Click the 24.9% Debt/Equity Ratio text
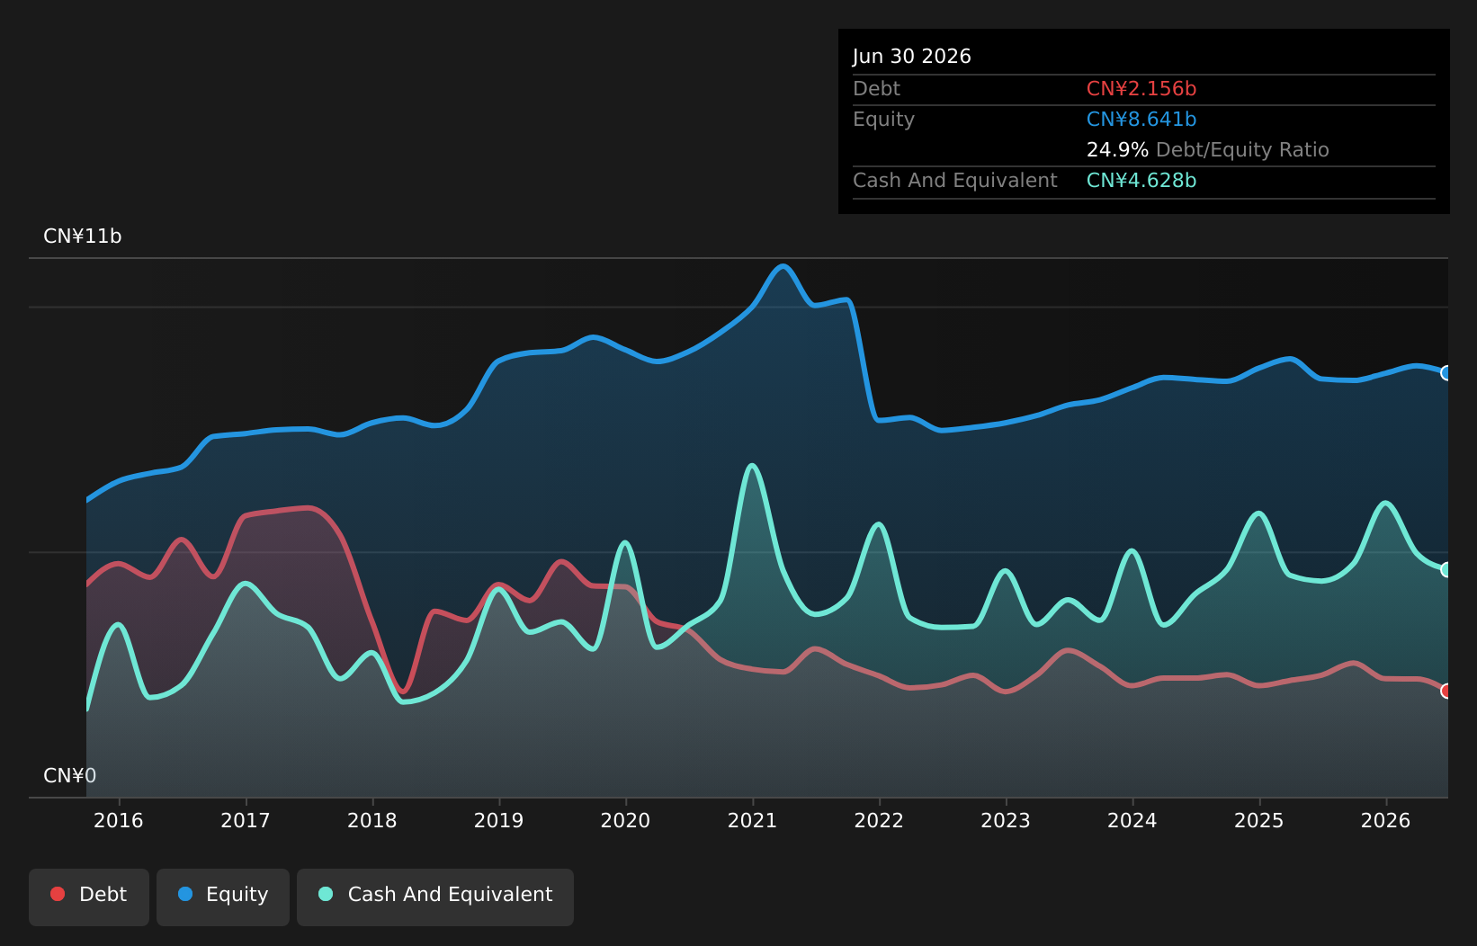1477x946 pixels. pyautogui.click(x=1208, y=150)
